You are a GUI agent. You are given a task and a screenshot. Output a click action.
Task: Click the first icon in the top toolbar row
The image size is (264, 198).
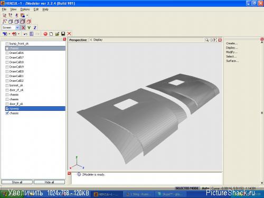point(5,15)
